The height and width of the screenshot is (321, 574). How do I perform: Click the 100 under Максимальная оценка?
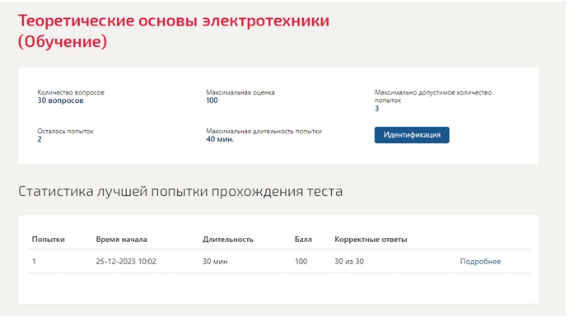tap(212, 100)
